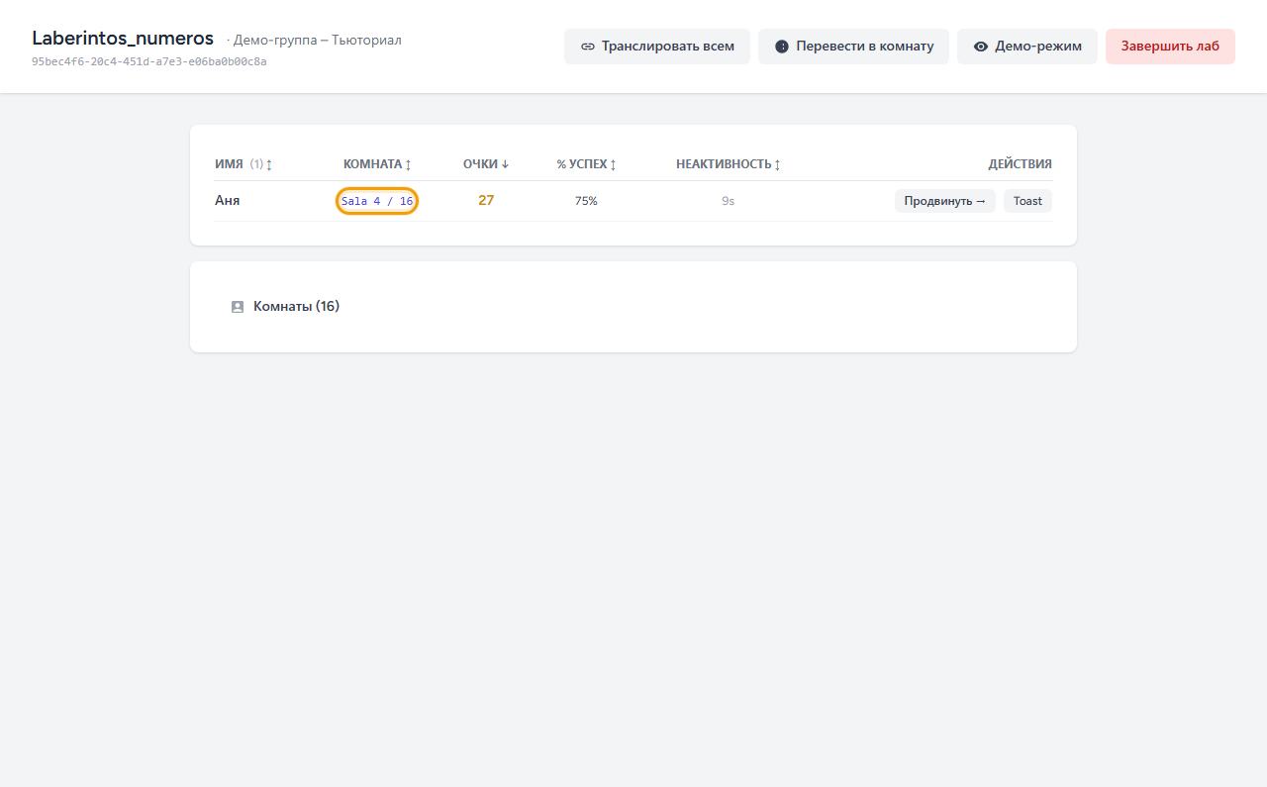Click the 9s inactivity value

pyautogui.click(x=728, y=201)
